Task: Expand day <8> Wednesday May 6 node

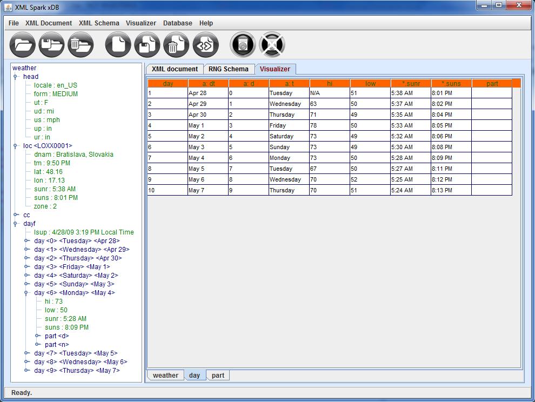Action: click(26, 361)
